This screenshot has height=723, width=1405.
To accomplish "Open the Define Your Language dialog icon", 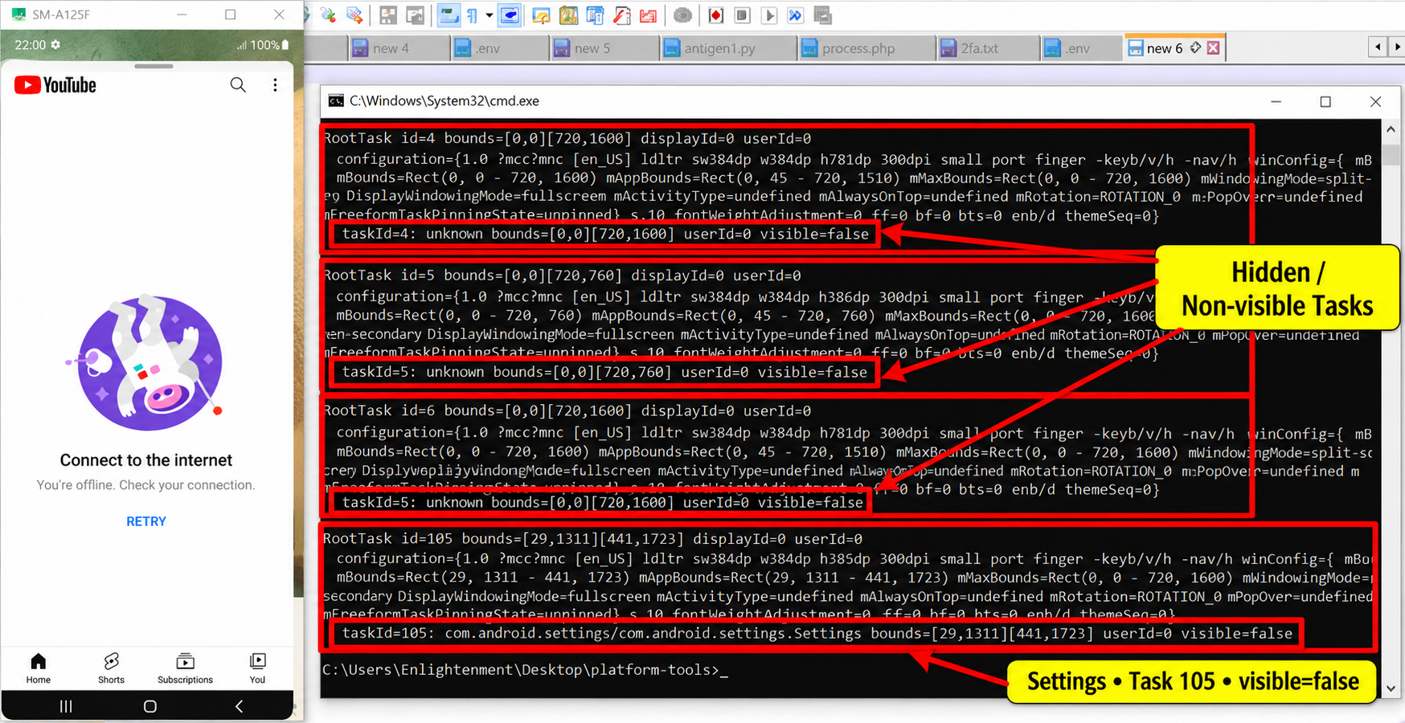I will tap(541, 15).
